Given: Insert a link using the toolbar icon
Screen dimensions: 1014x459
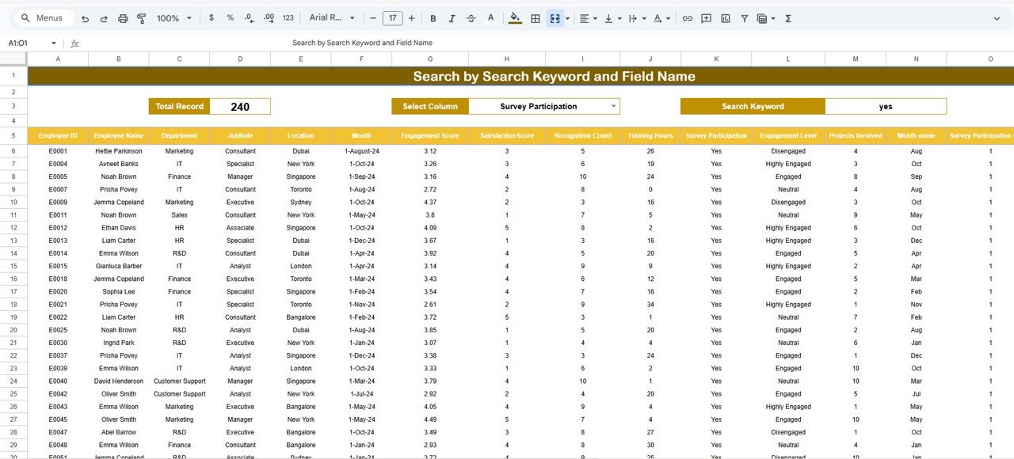Looking at the screenshot, I should tap(687, 17).
